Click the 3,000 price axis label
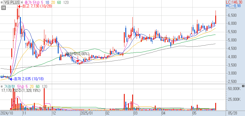The width and height of the screenshot is (245, 116). 232,73
